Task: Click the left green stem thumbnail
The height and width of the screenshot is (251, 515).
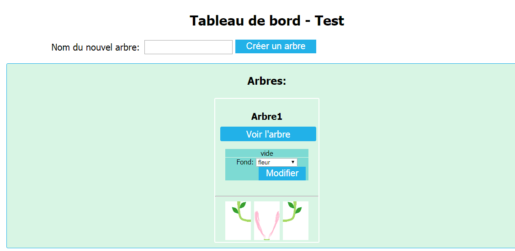Action: point(238,220)
